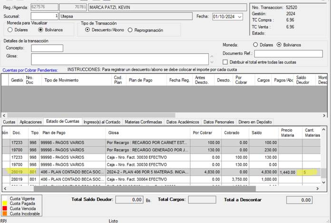
Task: Open the Datos Personales tab
Action: [x=219, y=122]
